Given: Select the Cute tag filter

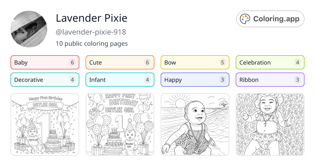Looking at the screenshot, I should click(x=120, y=62).
